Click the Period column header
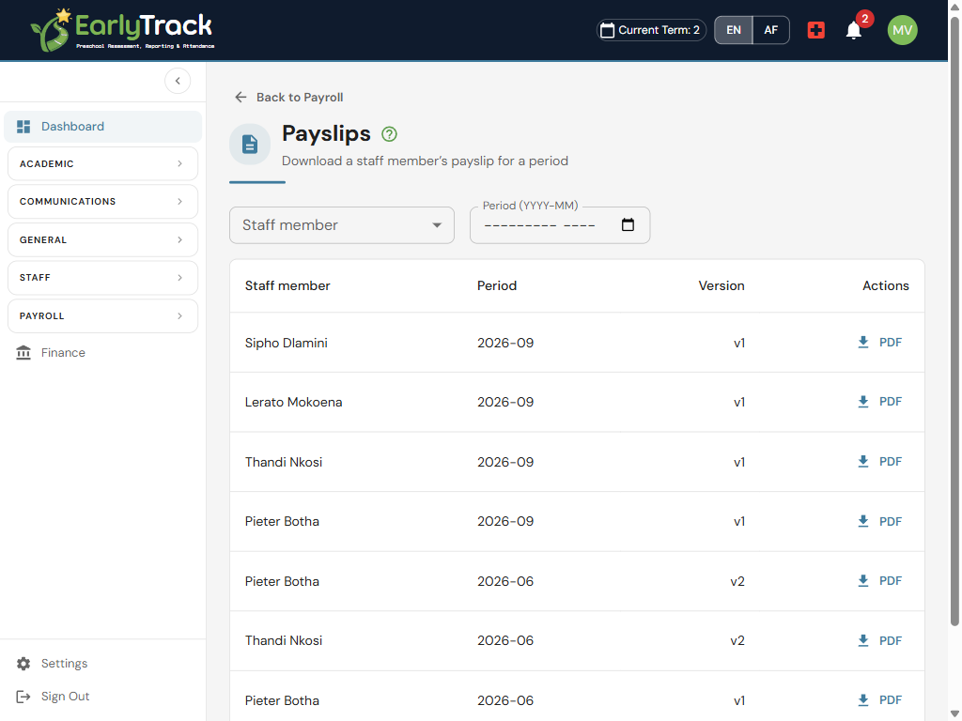 click(497, 285)
